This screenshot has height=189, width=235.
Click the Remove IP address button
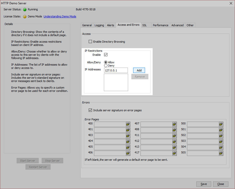pos(140,77)
